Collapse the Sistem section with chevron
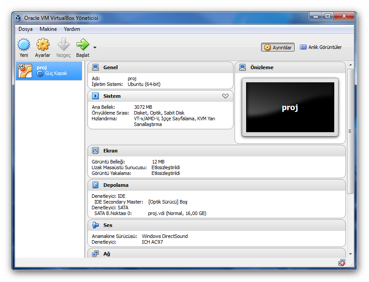 [225, 96]
